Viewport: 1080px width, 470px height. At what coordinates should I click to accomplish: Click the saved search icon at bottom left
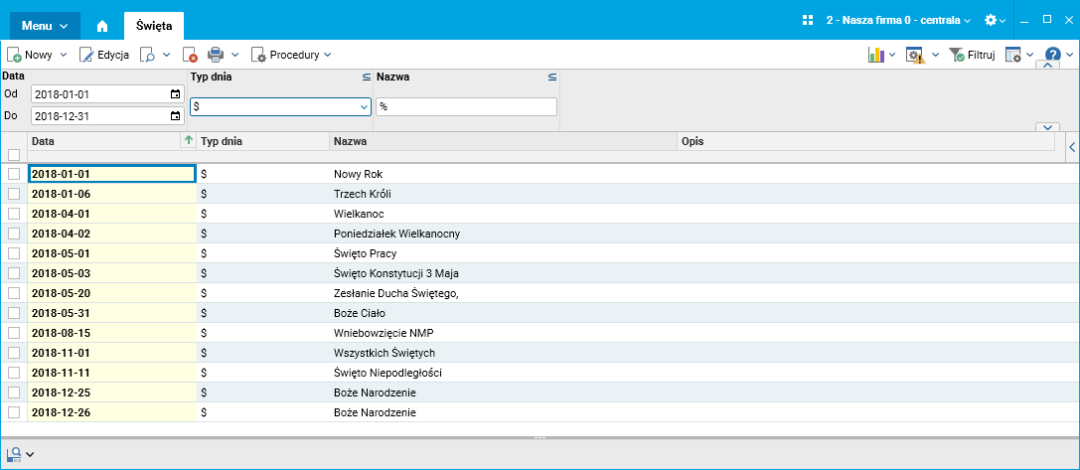14,454
